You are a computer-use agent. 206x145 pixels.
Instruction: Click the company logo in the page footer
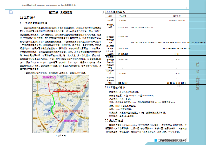(156, 141)
